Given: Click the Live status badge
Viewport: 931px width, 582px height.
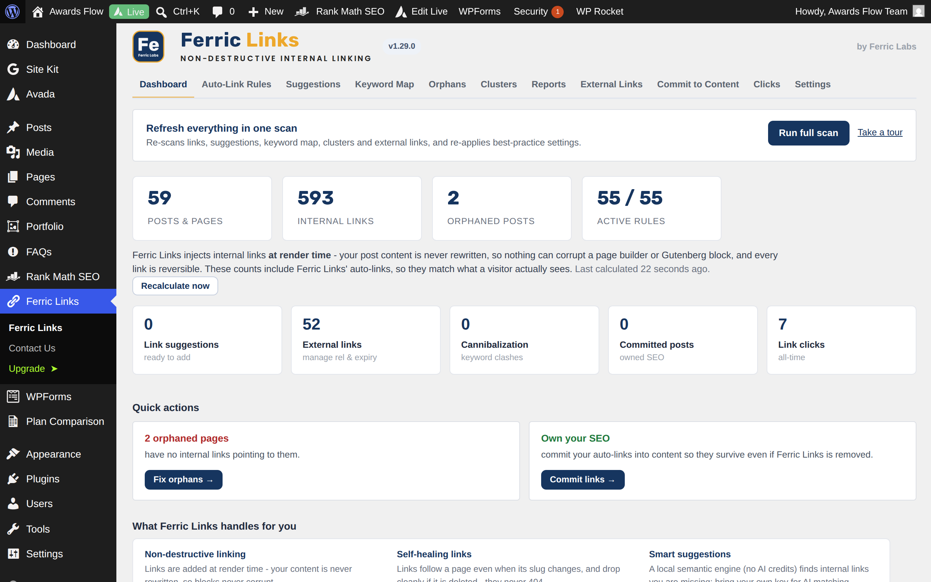Looking at the screenshot, I should [x=129, y=12].
